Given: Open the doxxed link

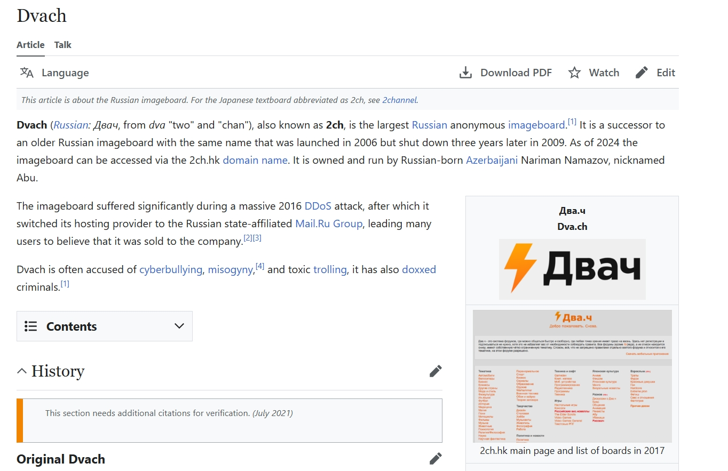Looking at the screenshot, I should pyautogui.click(x=419, y=269).
